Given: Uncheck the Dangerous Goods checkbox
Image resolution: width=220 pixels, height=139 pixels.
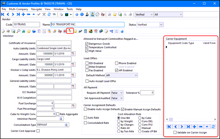Looking at the screenshot, I should [x=87, y=44].
